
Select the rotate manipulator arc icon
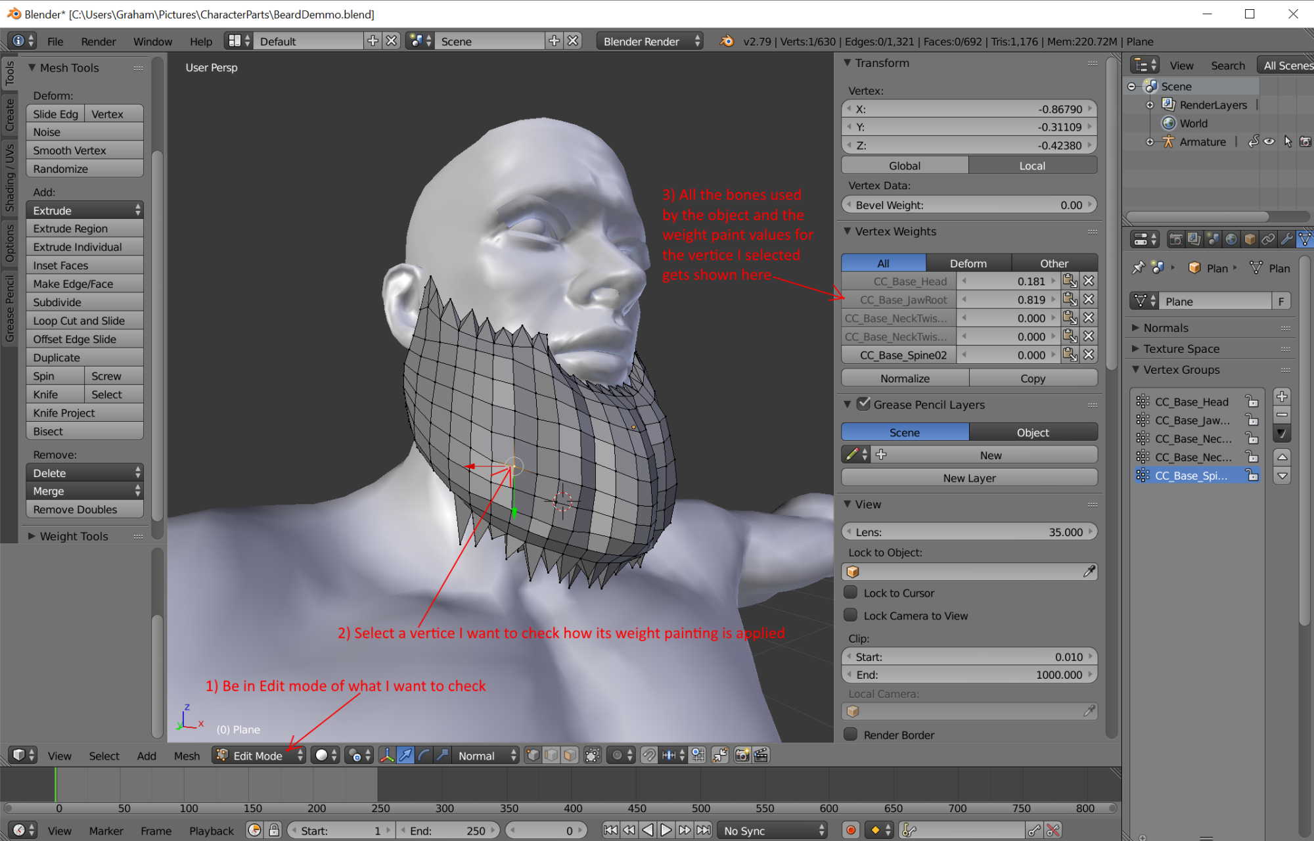pos(424,756)
